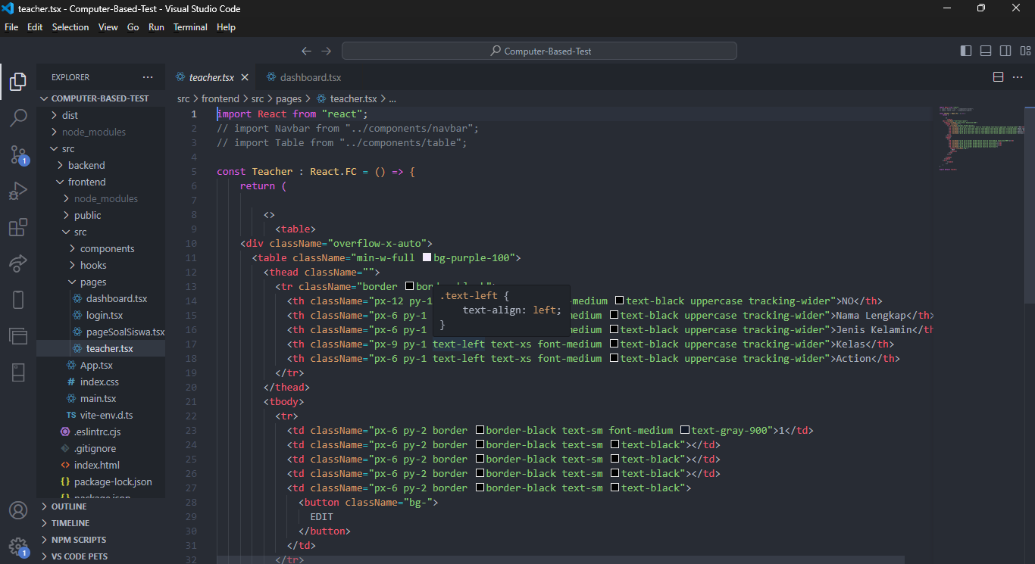Open the Manage gear icon

click(18, 547)
